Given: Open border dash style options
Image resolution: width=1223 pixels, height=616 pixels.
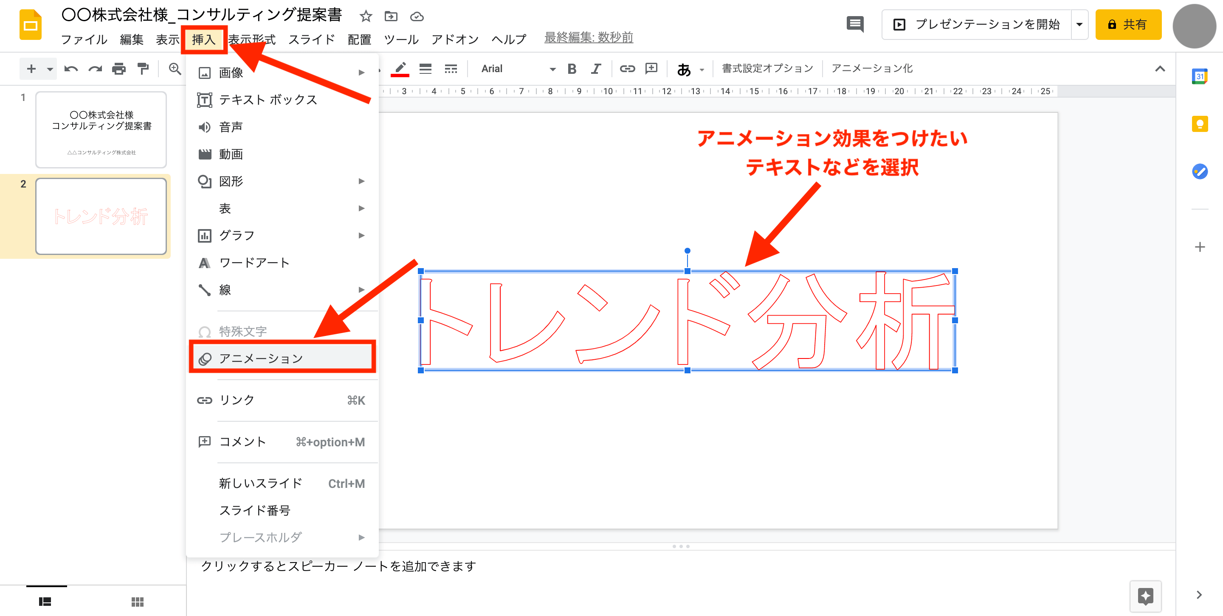Looking at the screenshot, I should (x=451, y=69).
